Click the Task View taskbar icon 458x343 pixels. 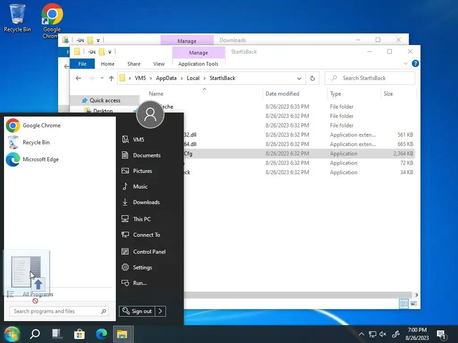57,334
